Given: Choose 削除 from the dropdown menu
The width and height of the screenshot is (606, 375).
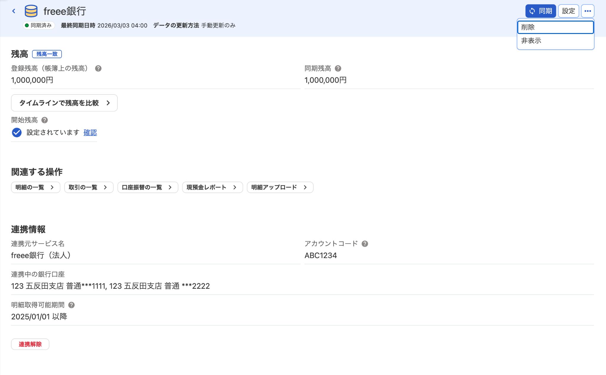Looking at the screenshot, I should (555, 27).
